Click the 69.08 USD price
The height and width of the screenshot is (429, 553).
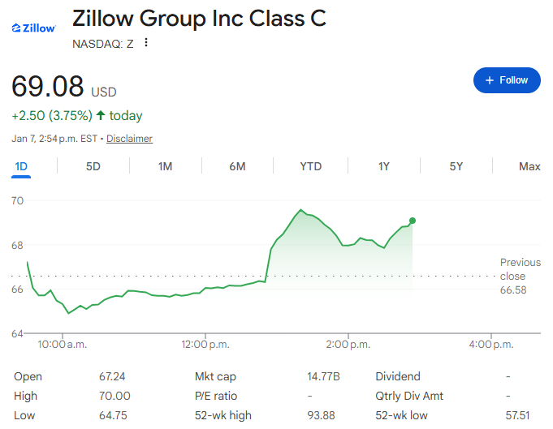(63, 87)
